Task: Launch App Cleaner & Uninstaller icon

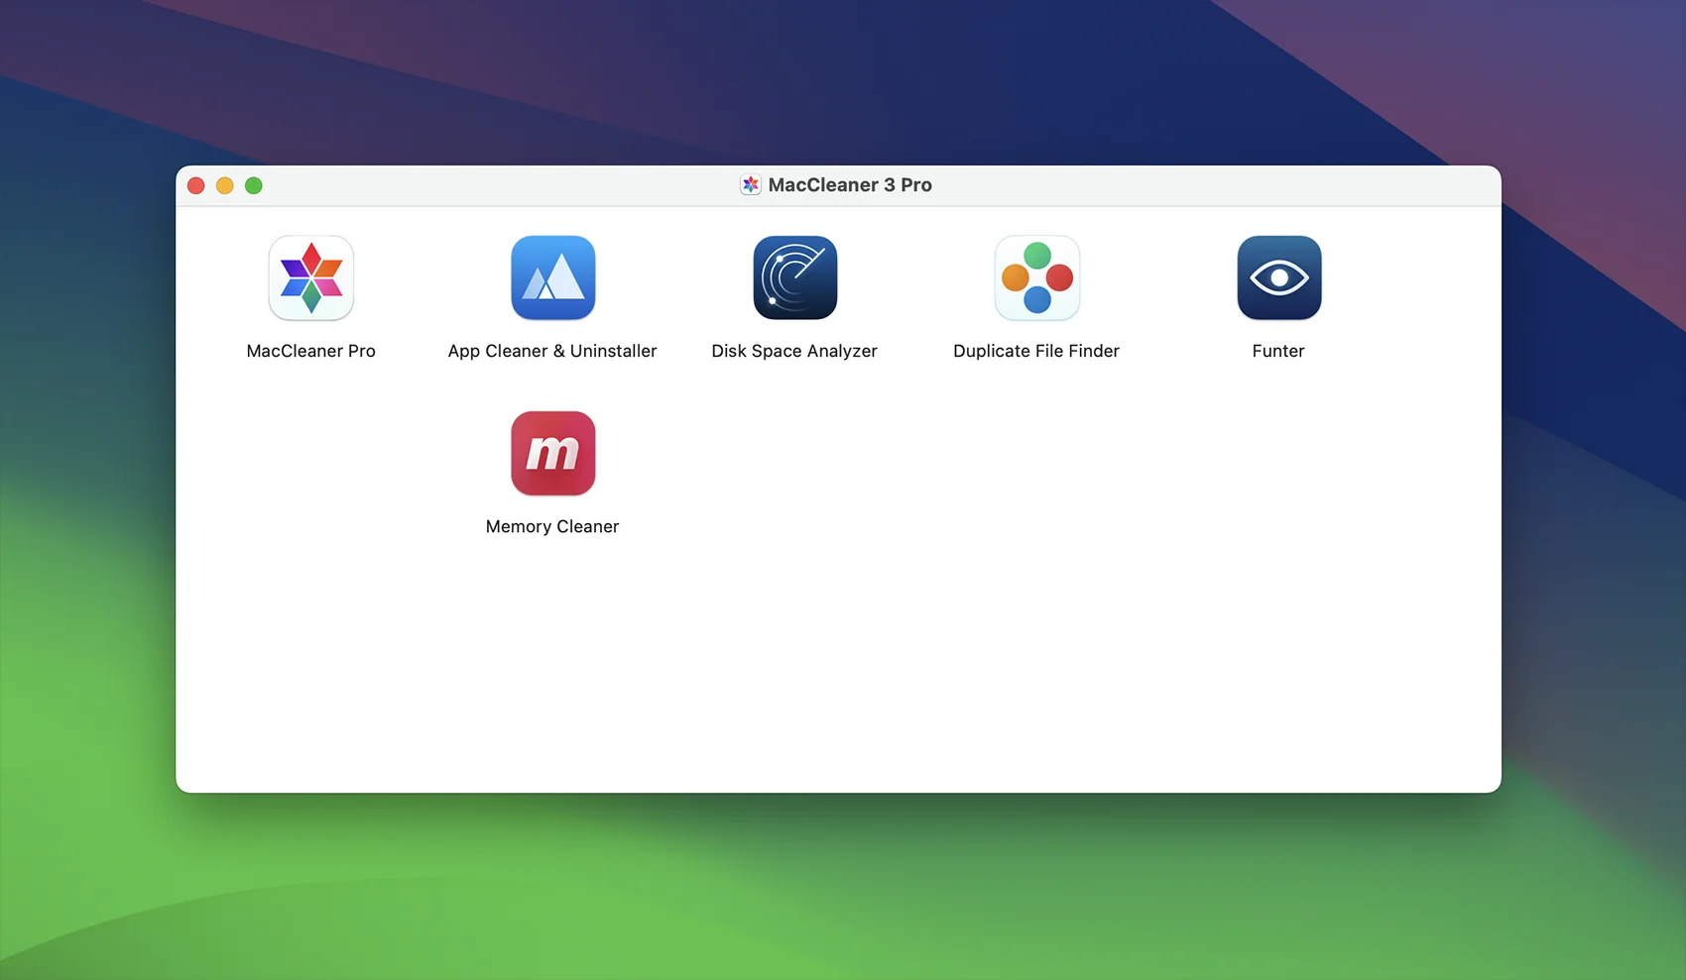Action: tap(553, 277)
